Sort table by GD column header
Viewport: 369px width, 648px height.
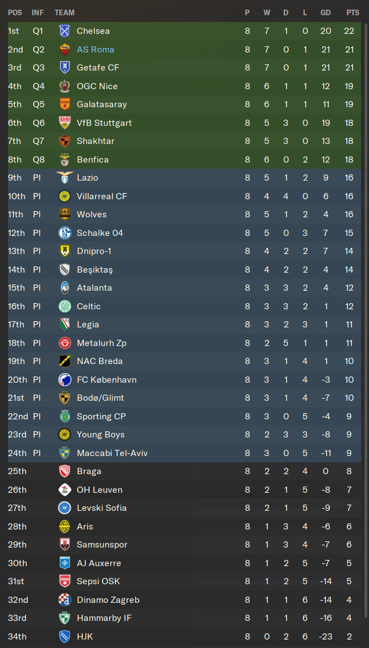click(x=326, y=13)
